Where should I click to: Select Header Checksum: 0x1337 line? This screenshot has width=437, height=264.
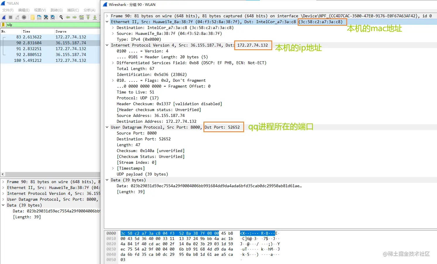(x=169, y=104)
